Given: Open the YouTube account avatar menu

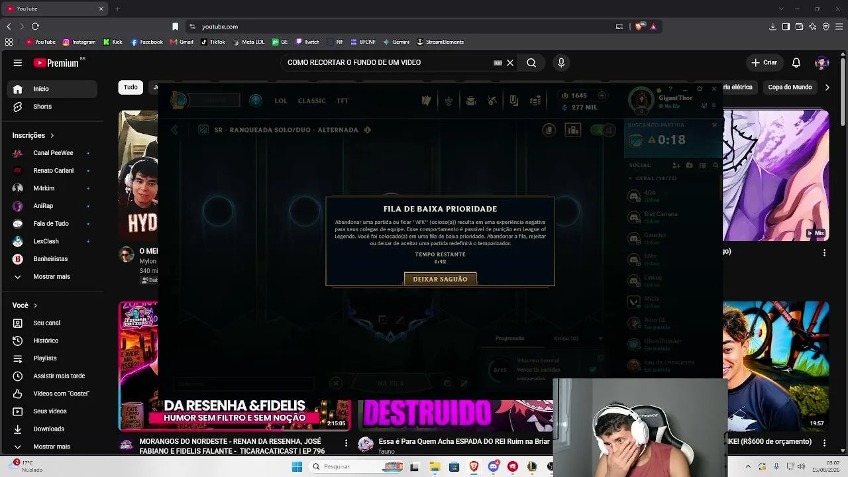Looking at the screenshot, I should [822, 62].
